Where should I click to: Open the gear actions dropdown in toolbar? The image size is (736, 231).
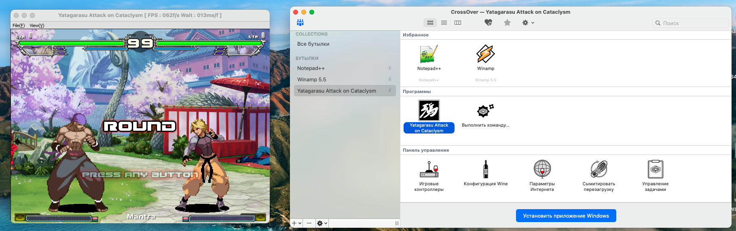pyautogui.click(x=528, y=23)
